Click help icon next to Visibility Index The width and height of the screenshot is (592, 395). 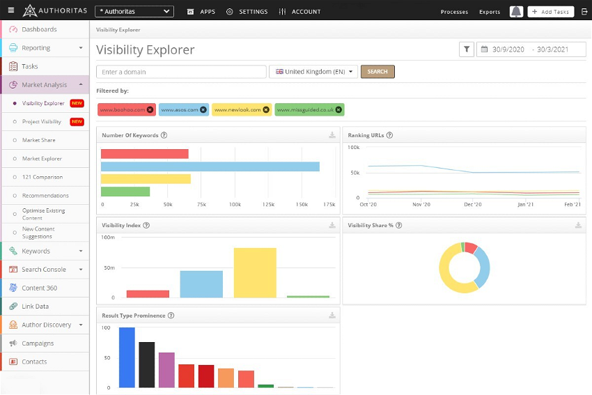(146, 226)
